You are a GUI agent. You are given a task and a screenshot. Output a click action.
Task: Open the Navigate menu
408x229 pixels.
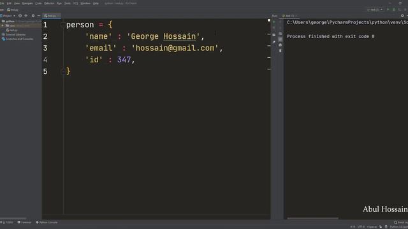point(27,3)
